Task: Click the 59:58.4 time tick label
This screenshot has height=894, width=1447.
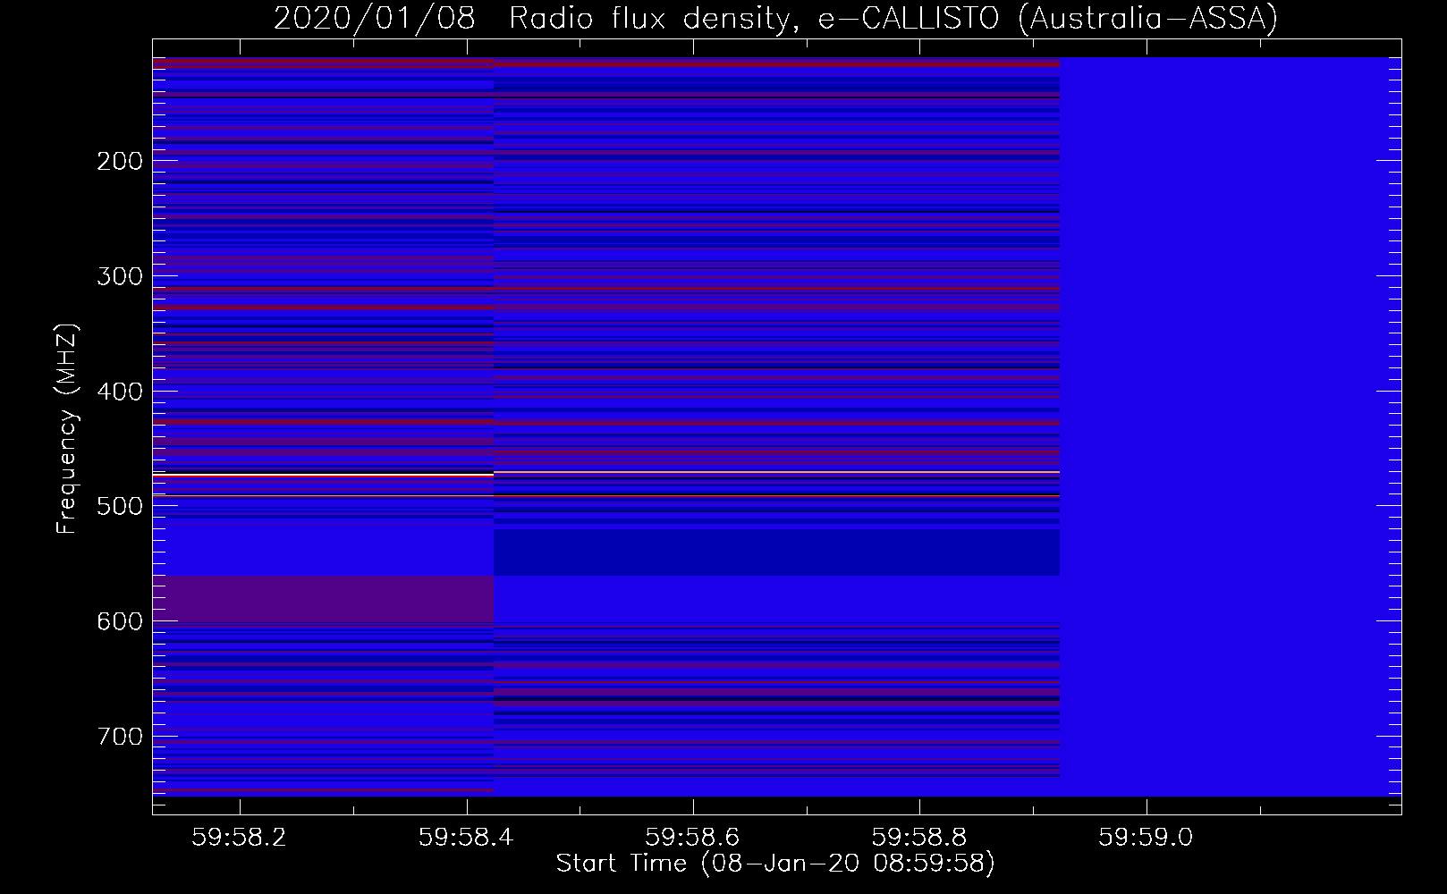Action: pos(466,838)
